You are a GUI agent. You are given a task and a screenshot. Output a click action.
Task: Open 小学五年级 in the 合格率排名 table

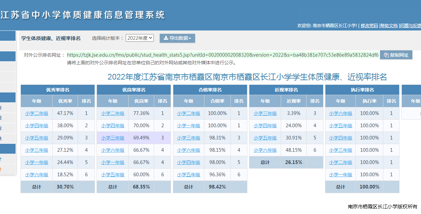[189, 175]
